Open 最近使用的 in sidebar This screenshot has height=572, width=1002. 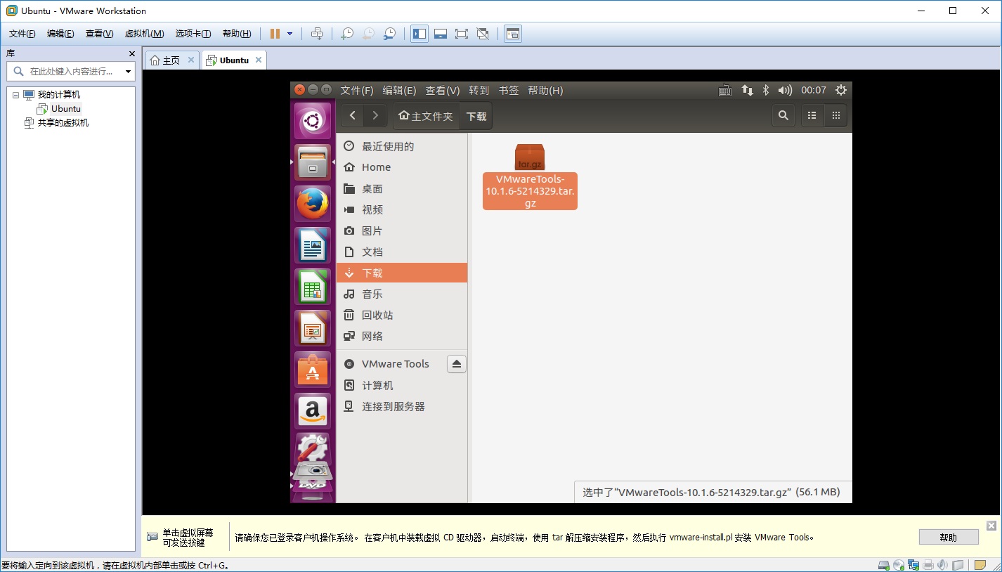click(x=402, y=146)
